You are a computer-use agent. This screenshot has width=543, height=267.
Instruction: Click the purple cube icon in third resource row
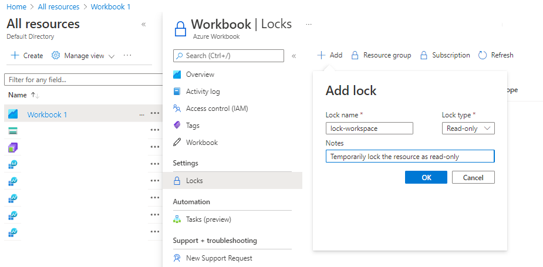(x=13, y=147)
